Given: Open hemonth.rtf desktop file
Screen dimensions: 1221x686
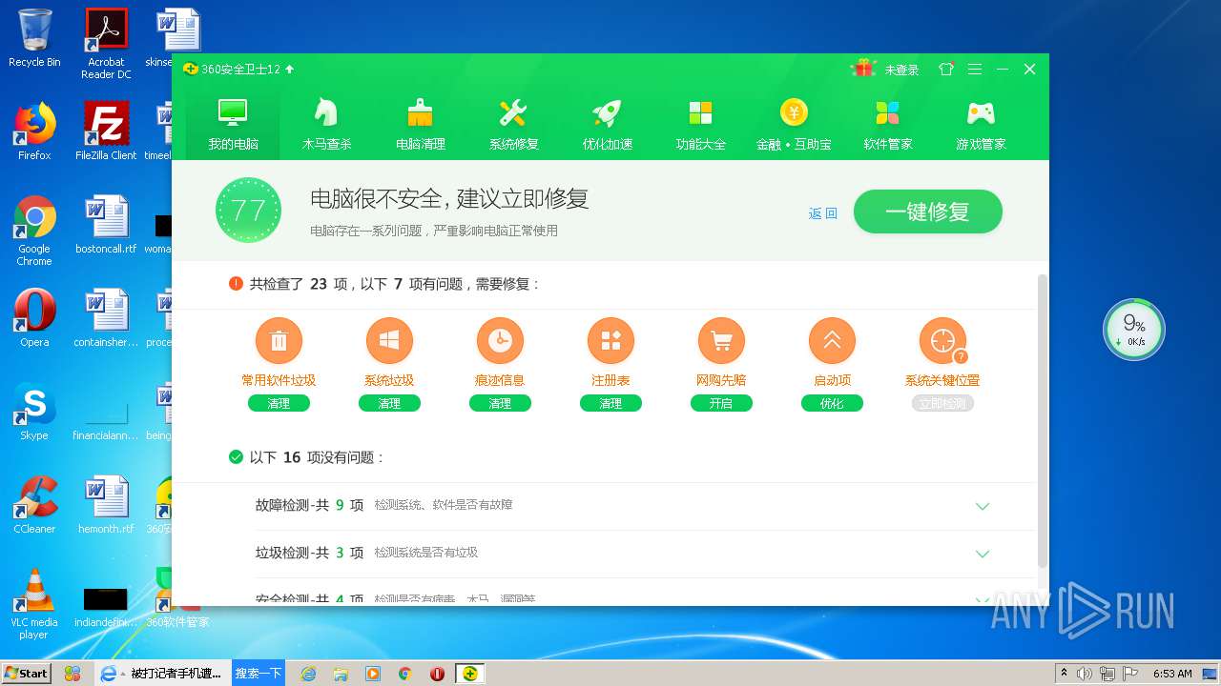Looking at the screenshot, I should pyautogui.click(x=106, y=505).
